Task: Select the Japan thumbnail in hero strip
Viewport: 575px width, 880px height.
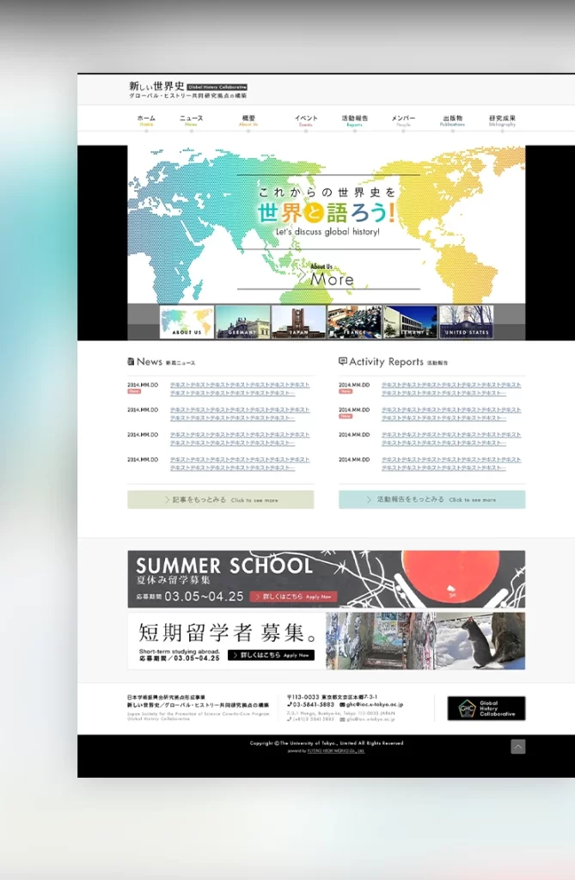Action: coord(298,322)
